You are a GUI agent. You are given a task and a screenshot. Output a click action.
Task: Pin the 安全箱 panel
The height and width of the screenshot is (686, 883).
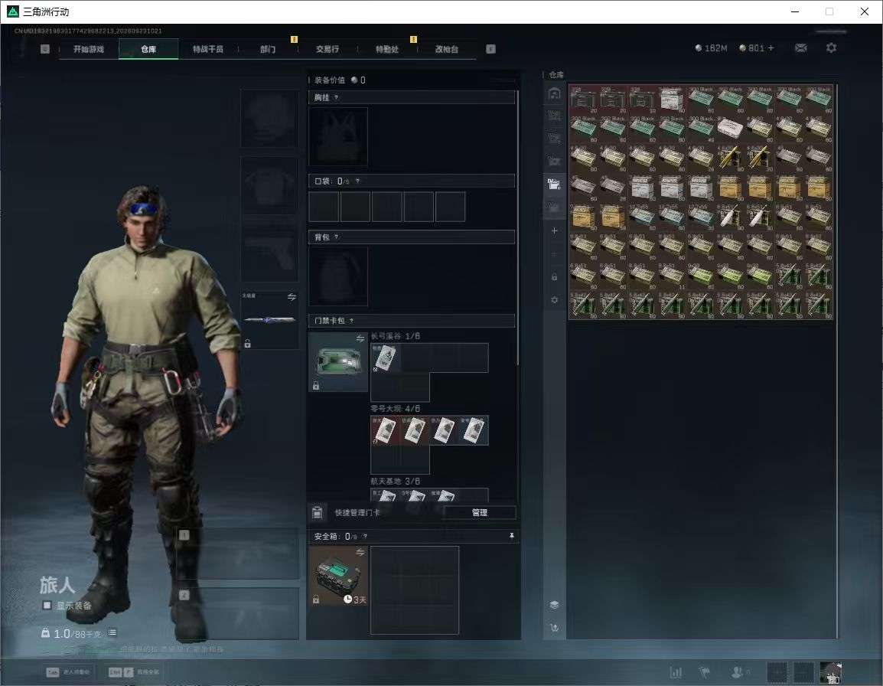coord(511,536)
